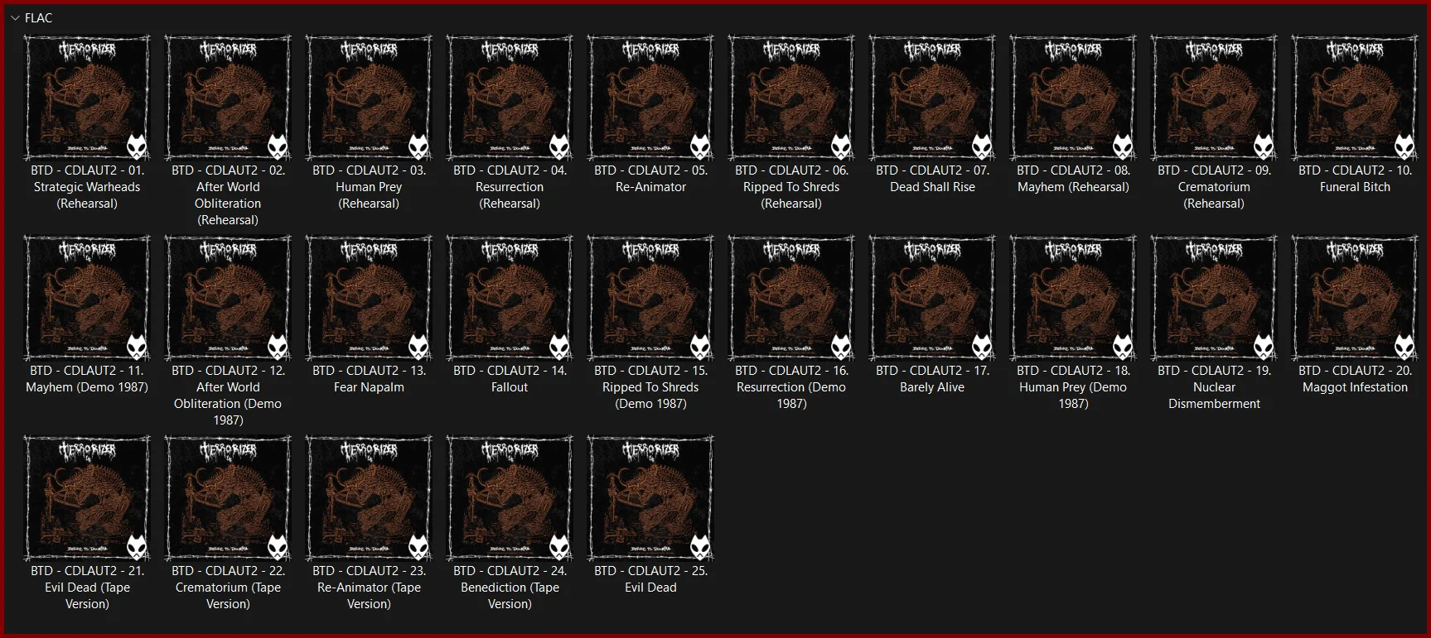This screenshot has height=638, width=1431.
Task: Click filename 'BTD - CDLAUT2 - 24. Benediction (Tape Version)'
Action: [510, 588]
